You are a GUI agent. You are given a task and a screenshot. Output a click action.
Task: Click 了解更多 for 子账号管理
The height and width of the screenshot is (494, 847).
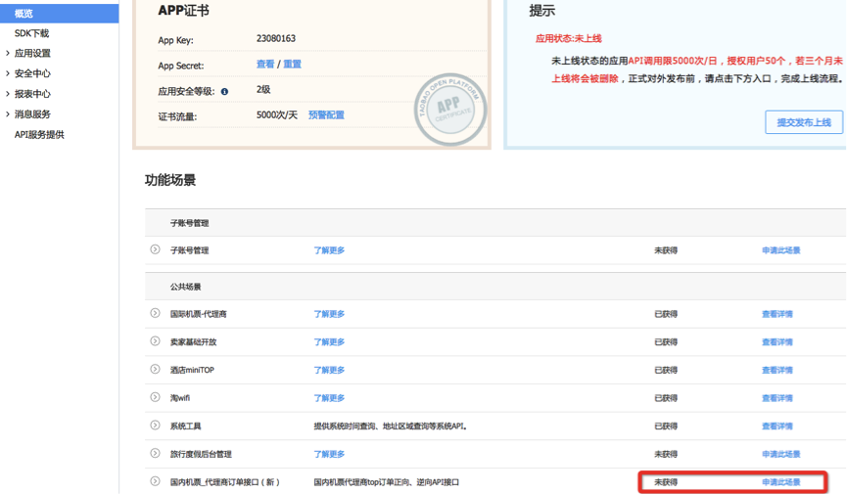point(329,250)
